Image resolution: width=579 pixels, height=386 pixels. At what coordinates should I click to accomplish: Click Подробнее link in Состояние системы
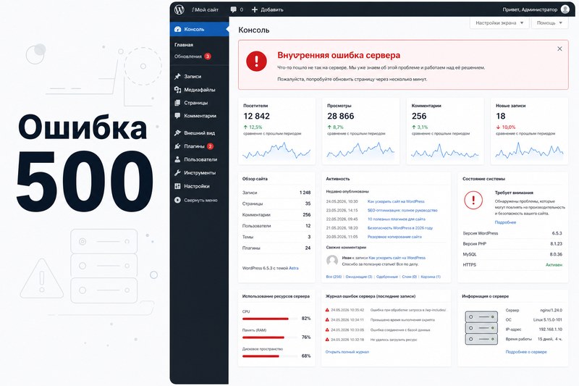[505, 222]
